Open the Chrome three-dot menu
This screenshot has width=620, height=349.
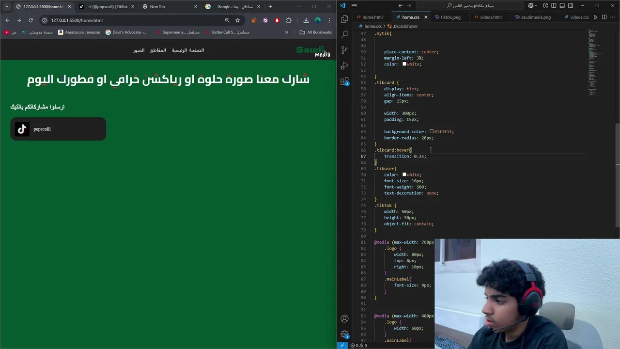329,20
